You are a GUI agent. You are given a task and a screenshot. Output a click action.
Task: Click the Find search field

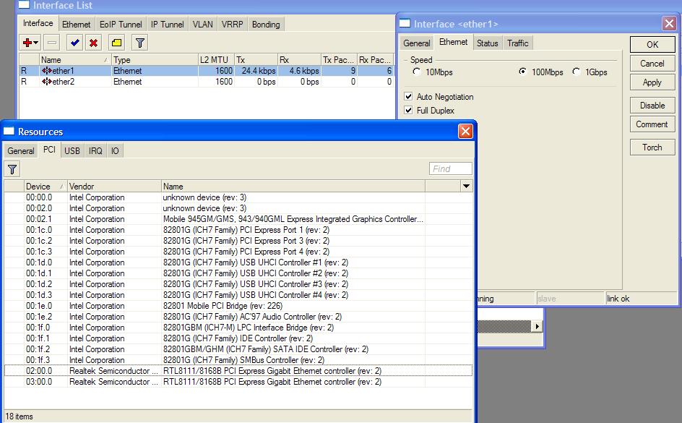[450, 168]
